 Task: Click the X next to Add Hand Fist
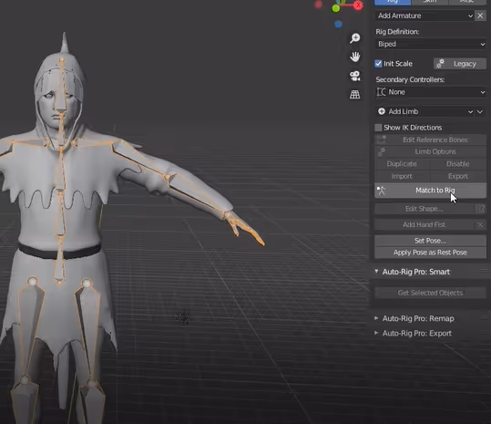pos(480,224)
